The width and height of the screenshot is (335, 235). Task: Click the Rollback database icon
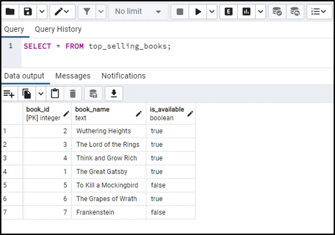tap(295, 12)
